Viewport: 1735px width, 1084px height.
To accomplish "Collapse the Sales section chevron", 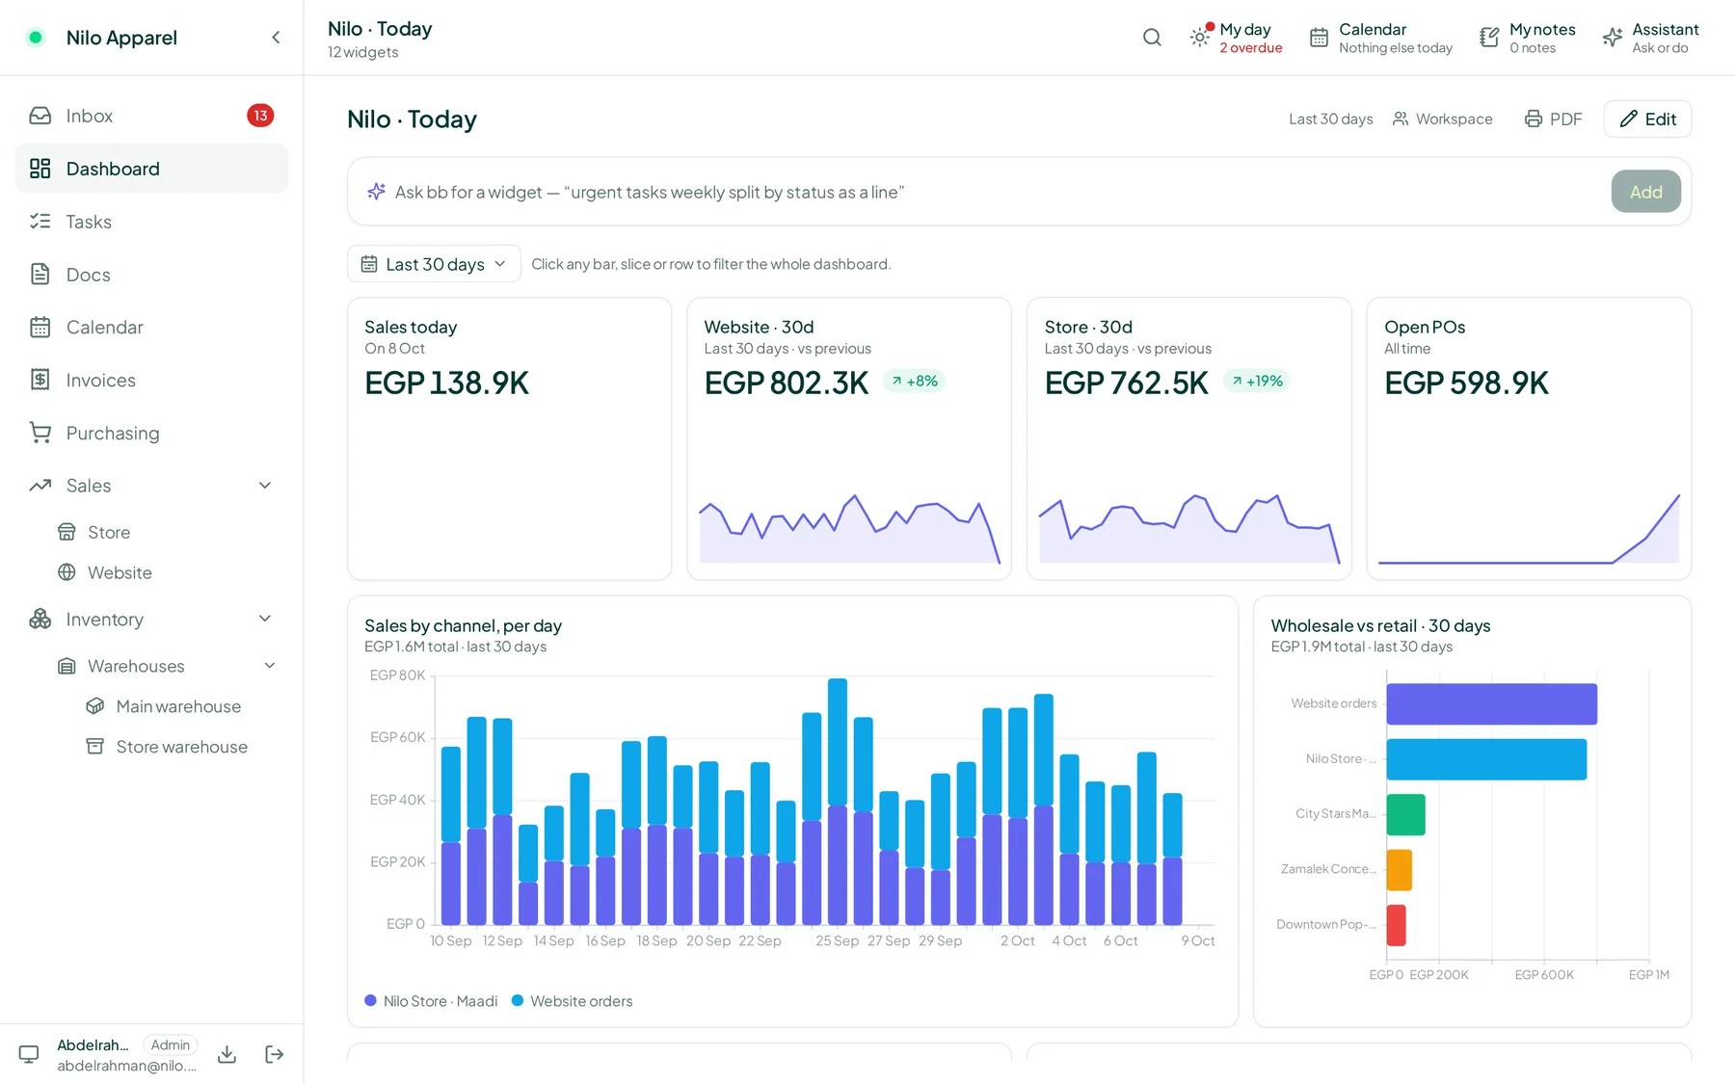I will (x=265, y=486).
